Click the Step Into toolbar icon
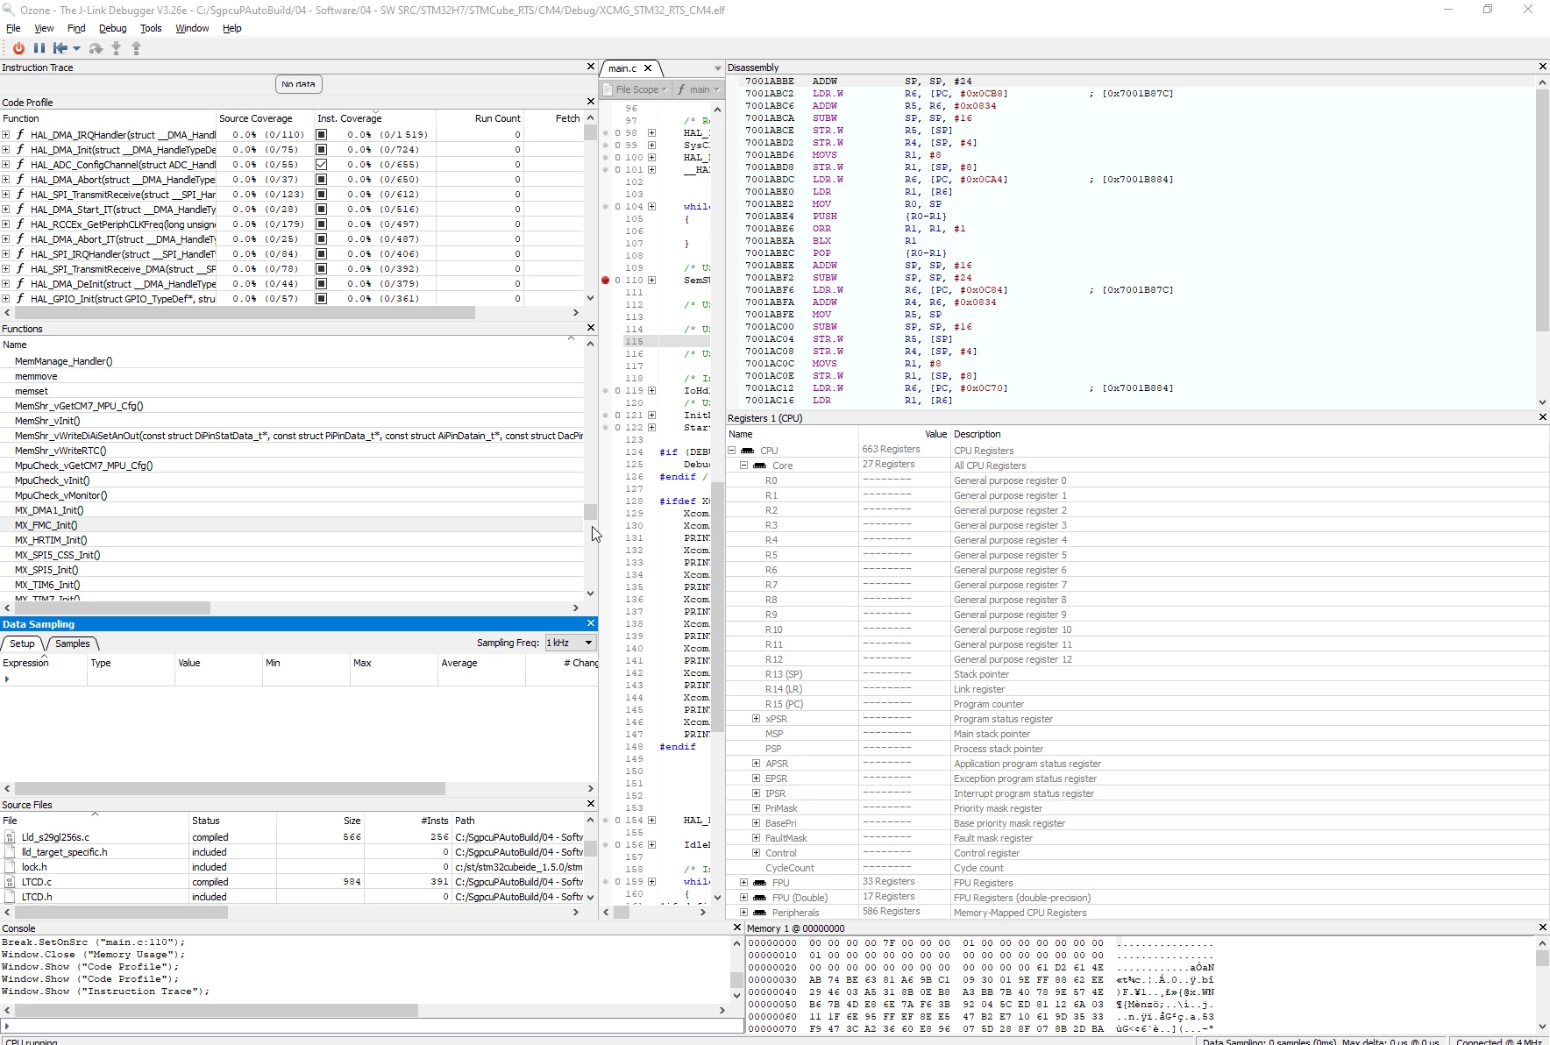Image resolution: width=1550 pixels, height=1045 pixels. (116, 48)
